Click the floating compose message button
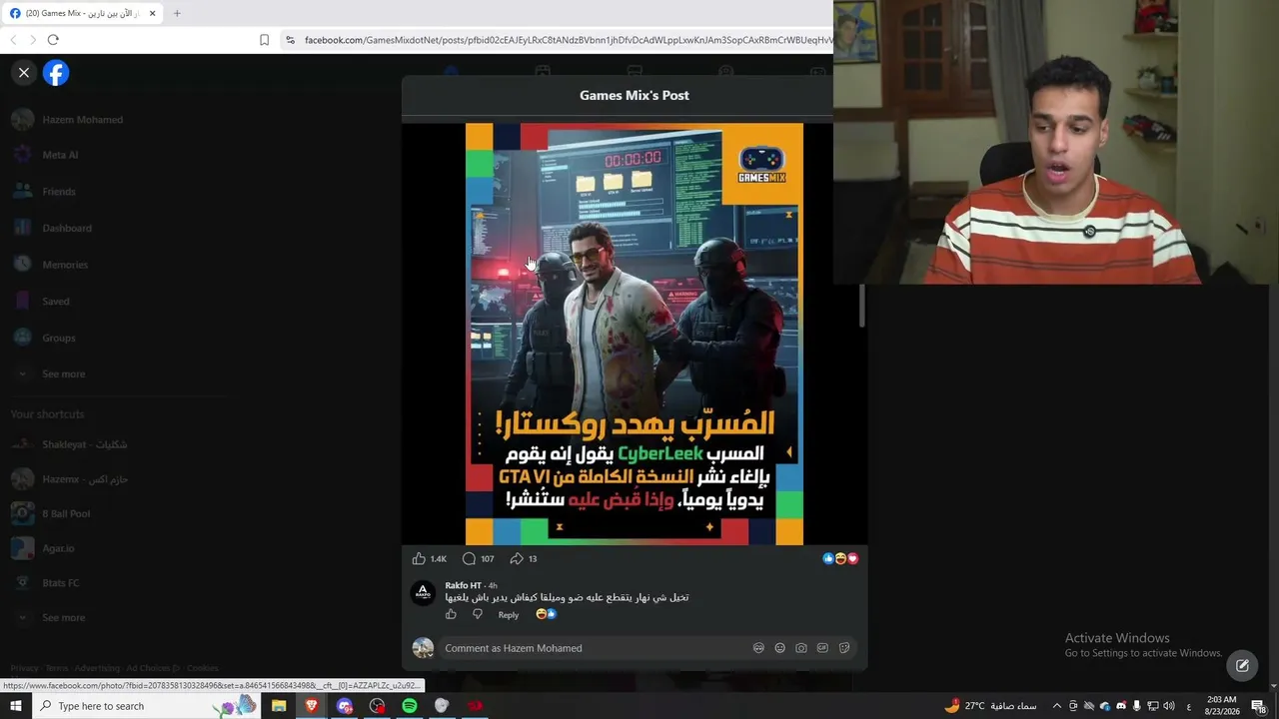 (1242, 666)
